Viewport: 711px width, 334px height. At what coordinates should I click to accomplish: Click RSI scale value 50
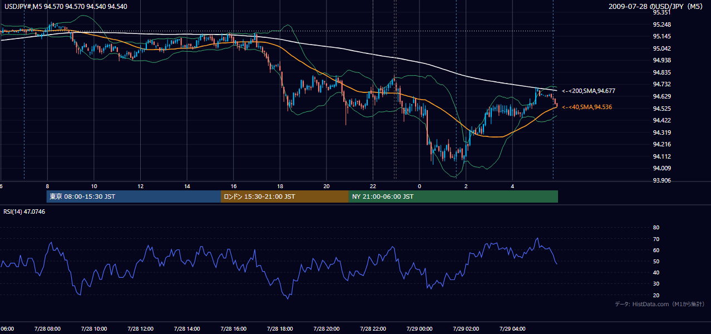(x=656, y=261)
